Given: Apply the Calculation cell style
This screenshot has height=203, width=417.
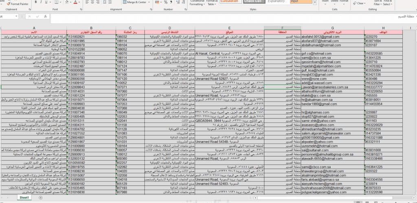Looking at the screenshot, I should [x=230, y=2].
